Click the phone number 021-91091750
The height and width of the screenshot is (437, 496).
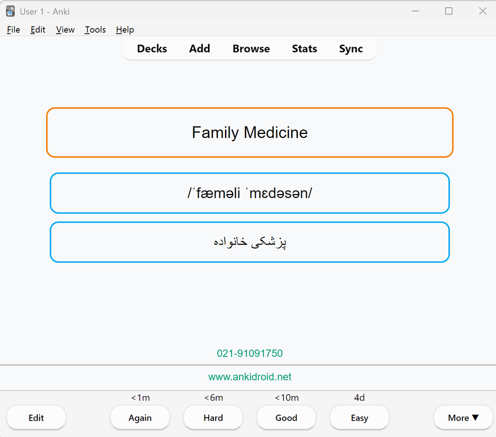point(249,353)
